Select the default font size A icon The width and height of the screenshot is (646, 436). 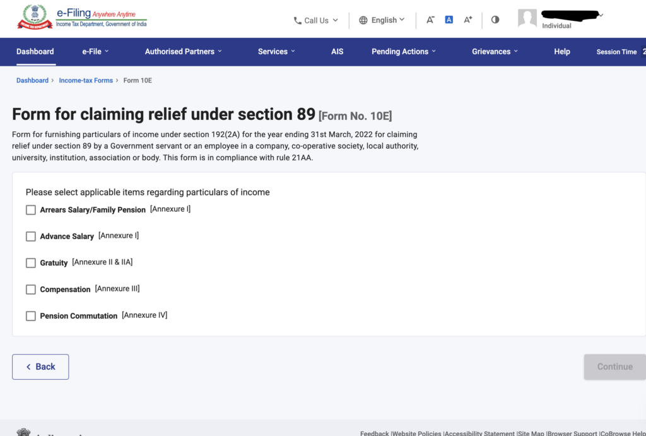[449, 20]
